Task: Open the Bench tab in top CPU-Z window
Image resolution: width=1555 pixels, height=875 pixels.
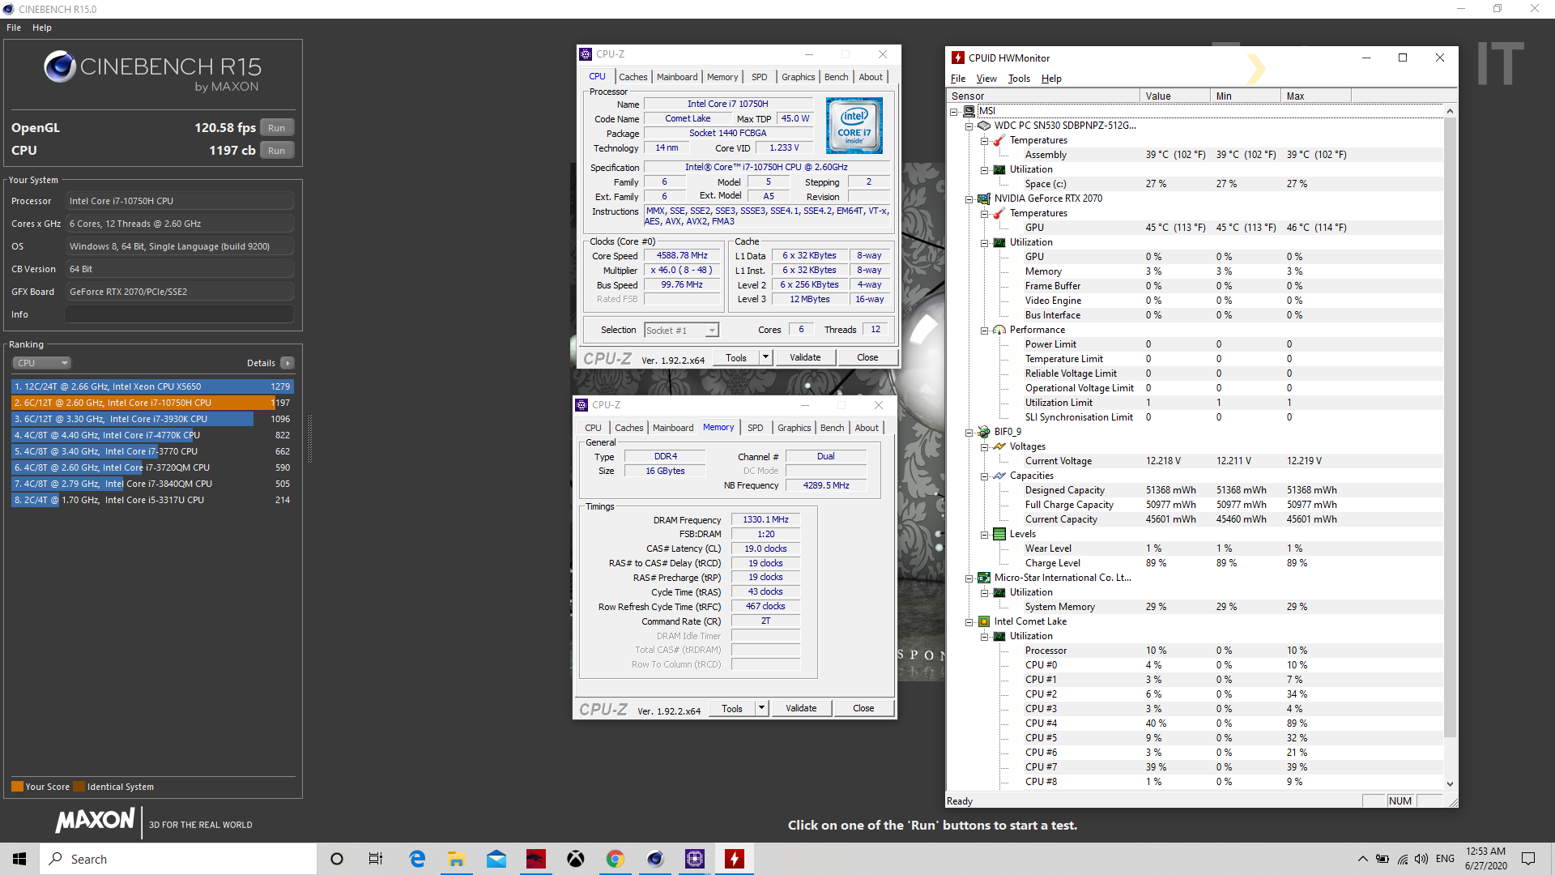Action: (x=836, y=77)
